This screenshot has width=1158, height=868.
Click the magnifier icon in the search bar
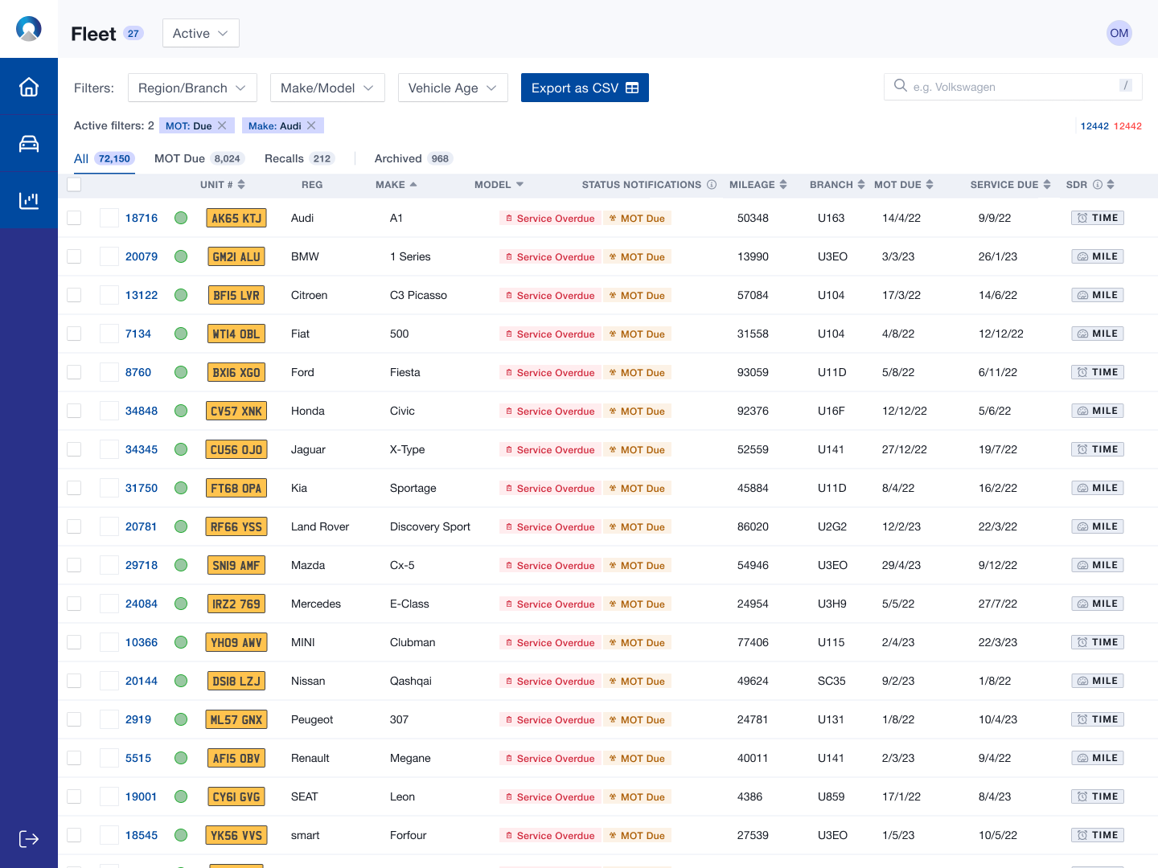(900, 86)
